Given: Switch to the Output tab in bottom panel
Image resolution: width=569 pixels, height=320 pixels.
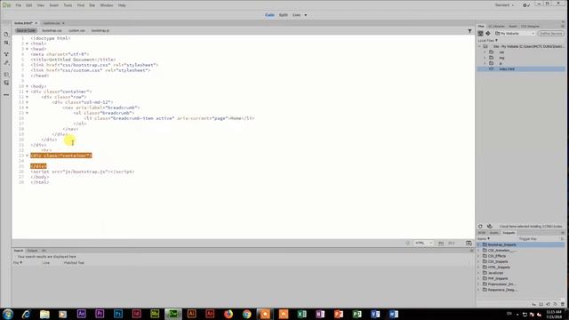Looking at the screenshot, I should pos(32,251).
